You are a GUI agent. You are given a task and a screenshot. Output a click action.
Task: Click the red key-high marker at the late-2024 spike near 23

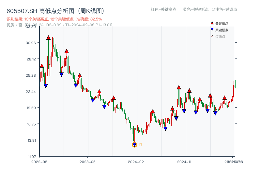click(179, 87)
